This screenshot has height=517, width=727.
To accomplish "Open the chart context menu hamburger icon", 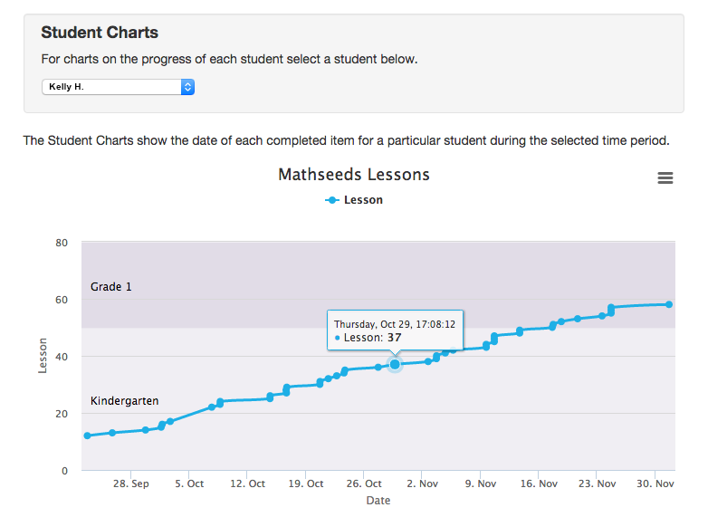I will click(665, 178).
